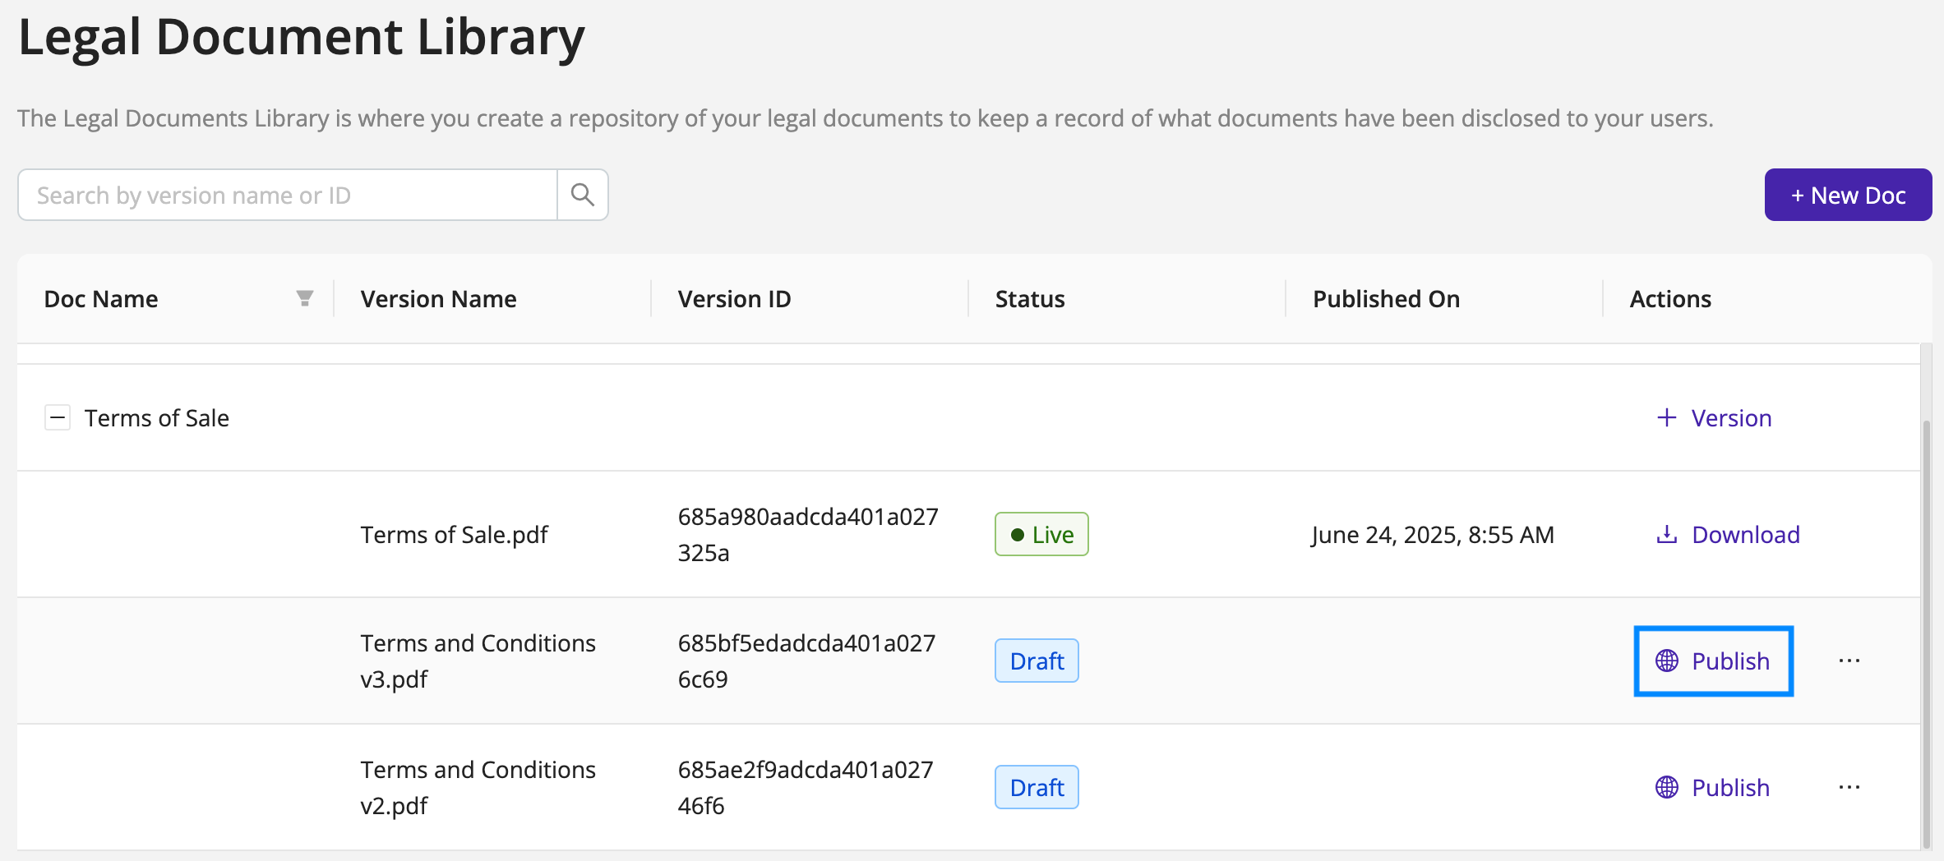Select version ID 685a980aadcda401a027325a
Image resolution: width=1944 pixels, height=861 pixels.
coord(808,534)
